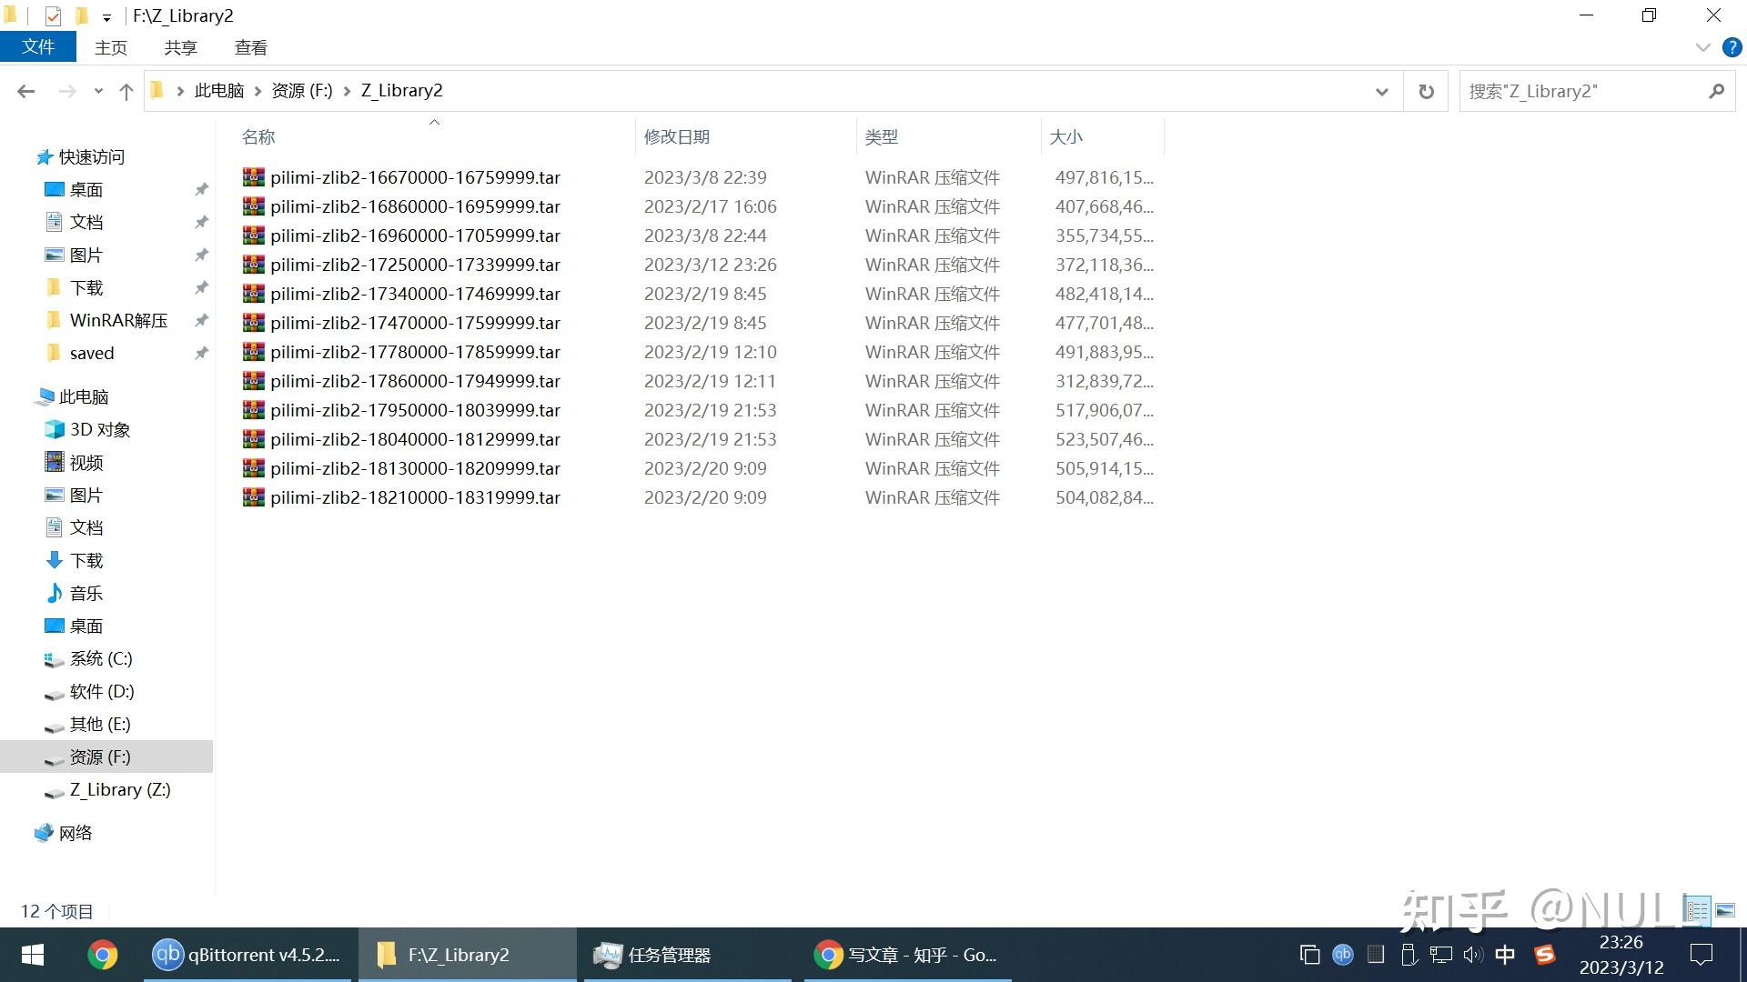Open recent locations dropdown arrow
The width and height of the screenshot is (1747, 982).
coord(98,91)
